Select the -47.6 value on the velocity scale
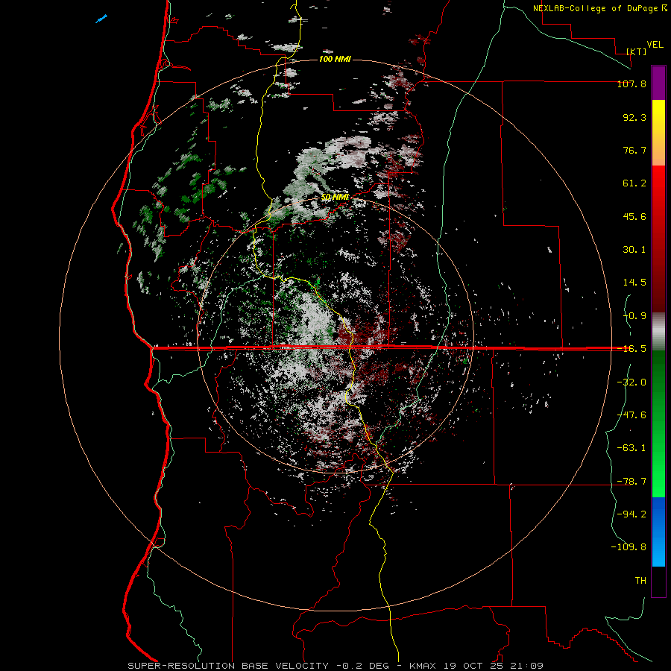The height and width of the screenshot is (671, 671). point(631,415)
